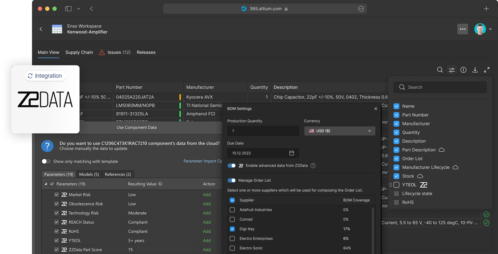Click Add action for YTEOL

point(207,241)
